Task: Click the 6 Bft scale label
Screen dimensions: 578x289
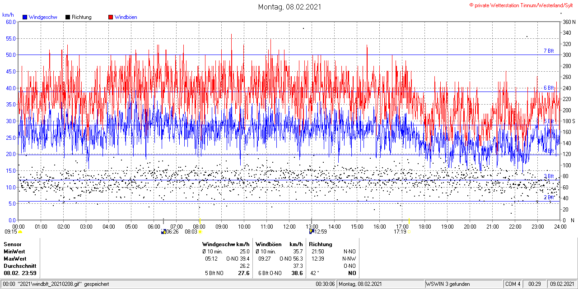Action: click(549, 88)
